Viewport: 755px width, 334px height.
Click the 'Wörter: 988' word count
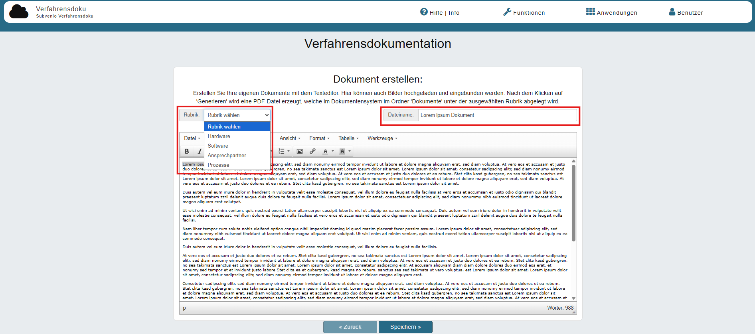560,308
